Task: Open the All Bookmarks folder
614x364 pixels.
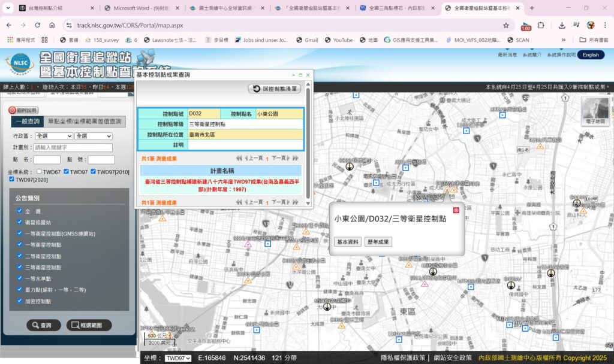Action: [594, 40]
